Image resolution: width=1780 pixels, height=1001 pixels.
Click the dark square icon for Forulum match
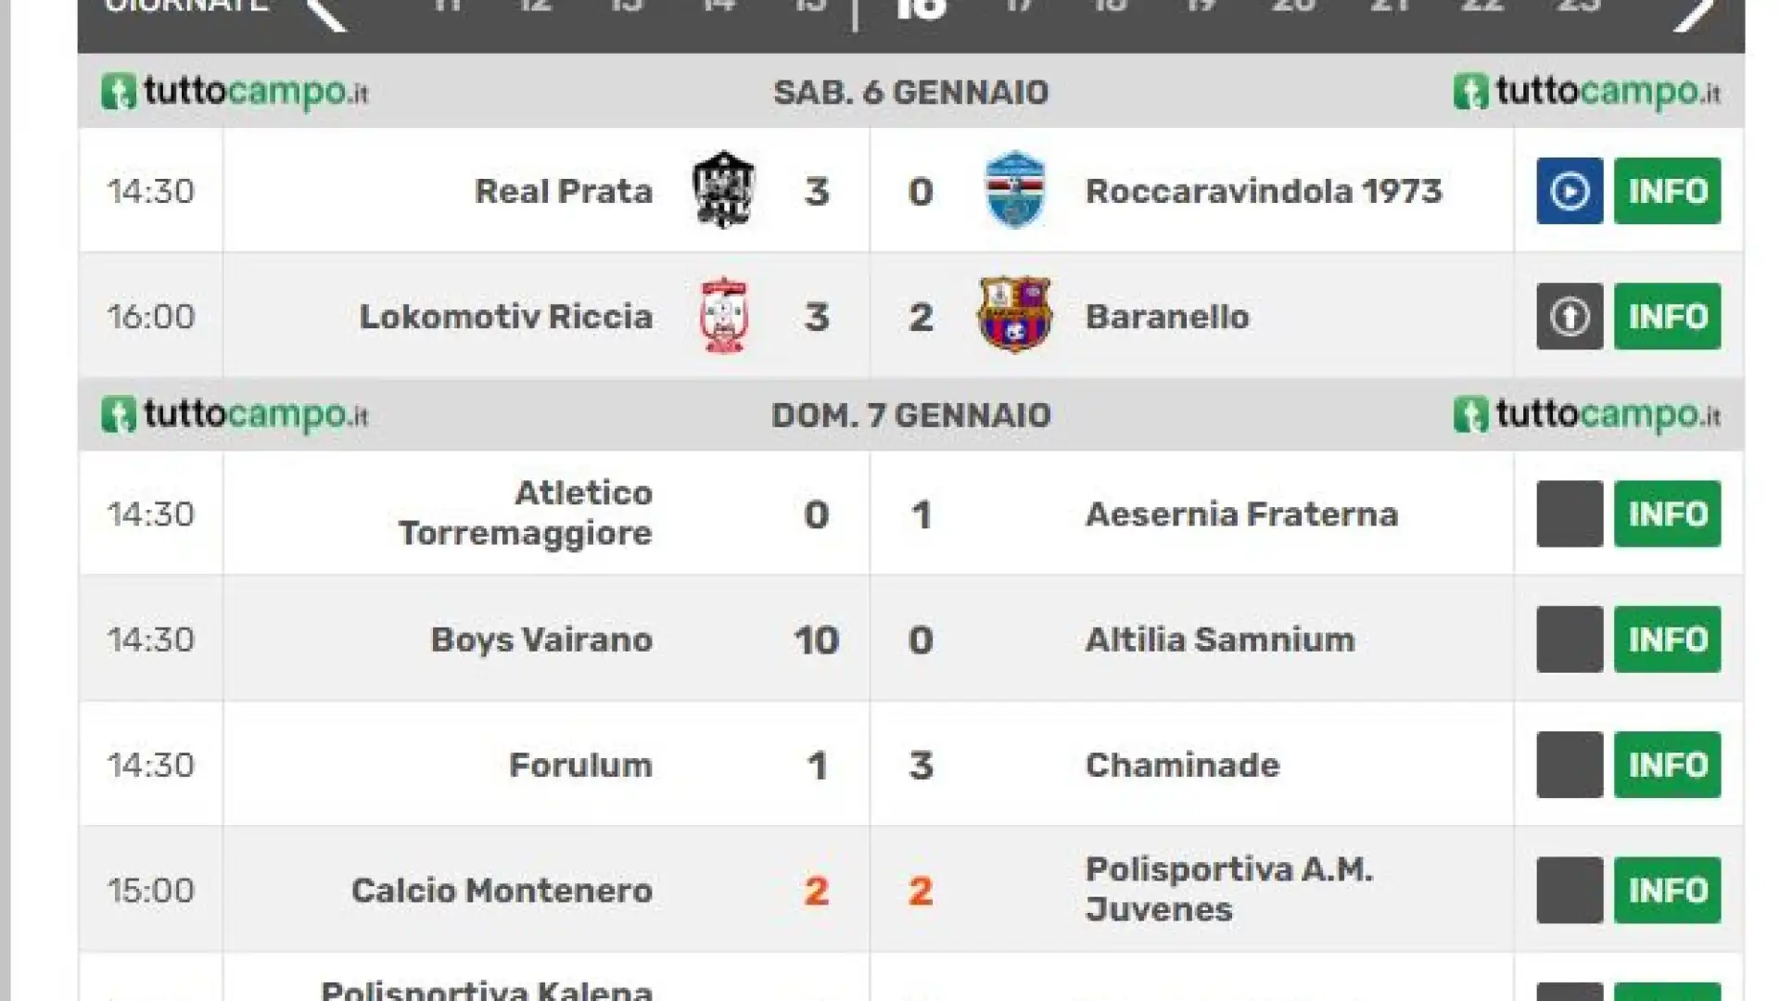click(1569, 765)
